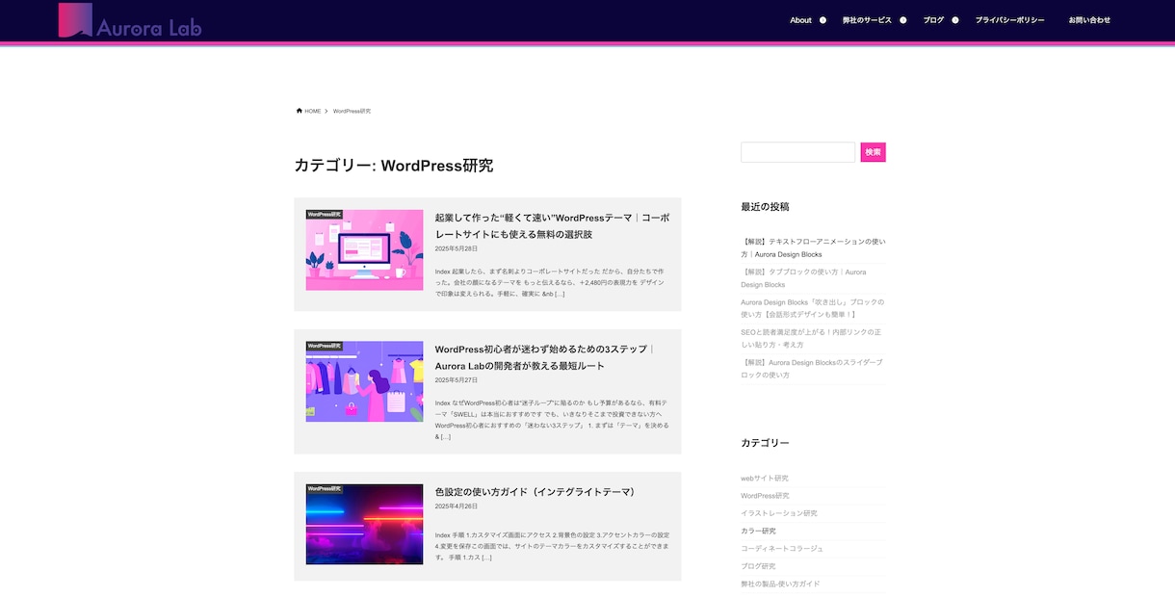This screenshot has height=597, width=1175.
Task: Open recent post スライダーブロックの使い方
Action: coord(812,369)
